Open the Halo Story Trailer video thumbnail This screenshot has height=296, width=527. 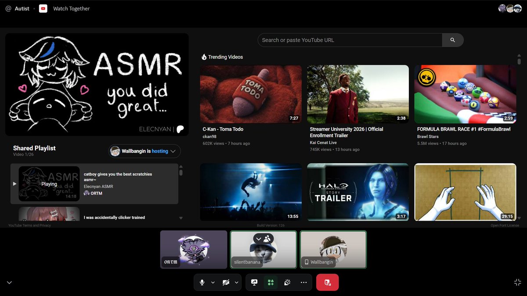(x=358, y=192)
